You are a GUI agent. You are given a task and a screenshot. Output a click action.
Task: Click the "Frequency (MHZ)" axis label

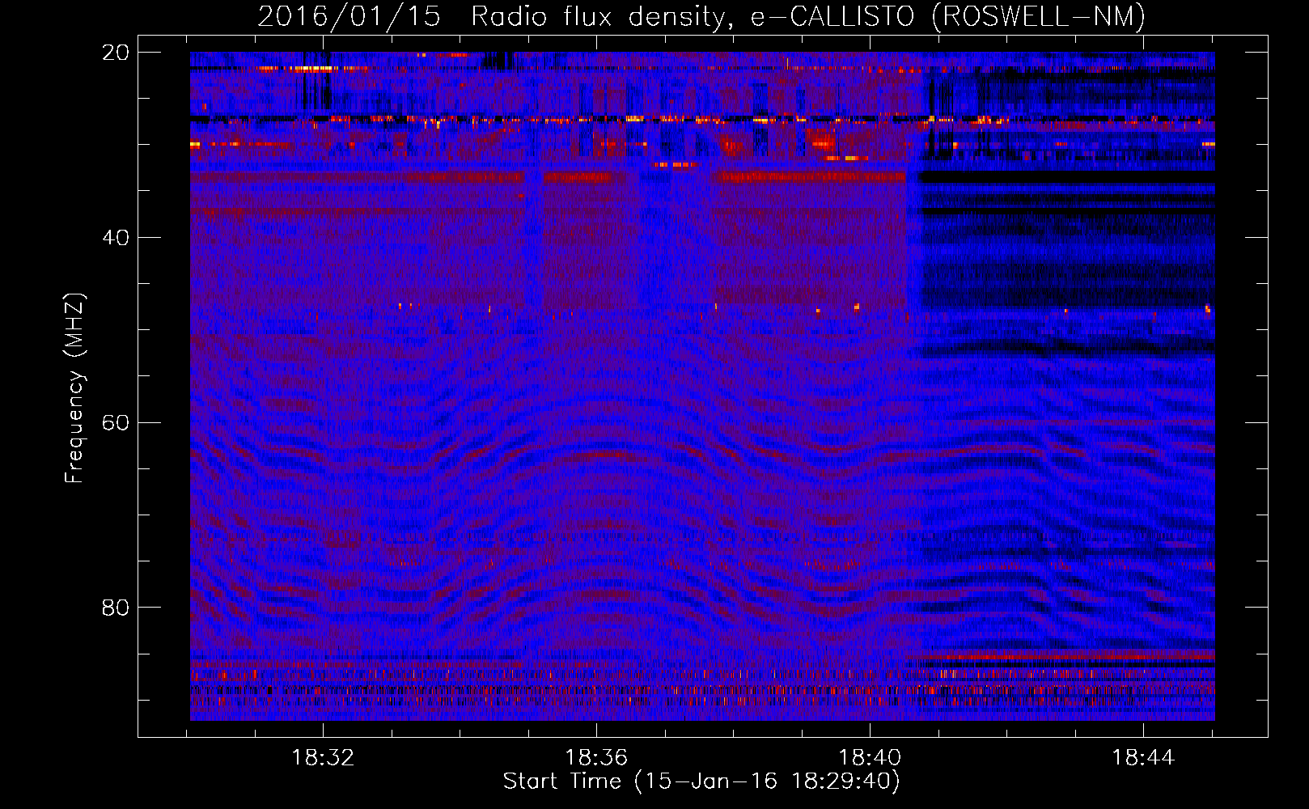coord(74,388)
